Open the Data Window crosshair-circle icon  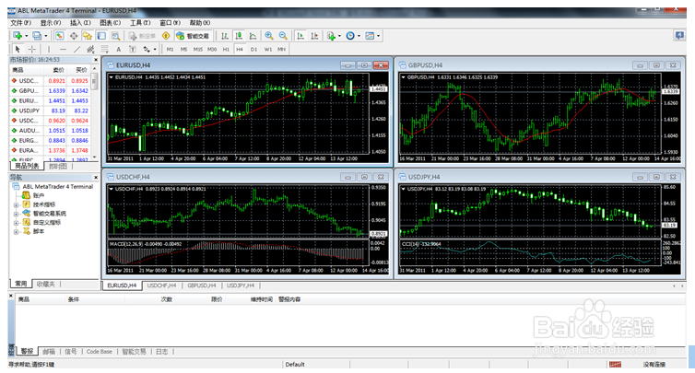pyautogui.click(x=74, y=36)
